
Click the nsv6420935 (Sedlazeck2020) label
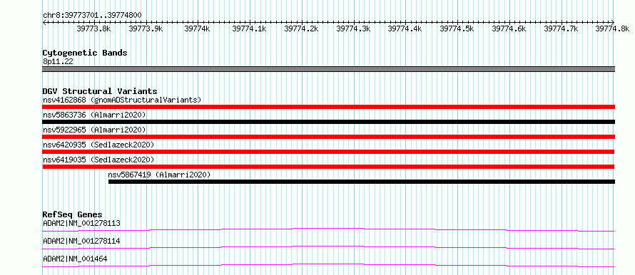98,145
